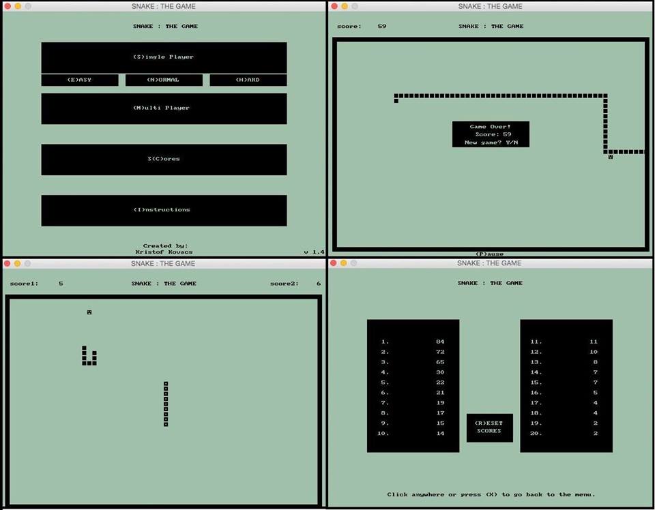Click the U-shaped solid snake in two-player game
Image resolution: width=655 pixels, height=510 pixels.
point(89,357)
